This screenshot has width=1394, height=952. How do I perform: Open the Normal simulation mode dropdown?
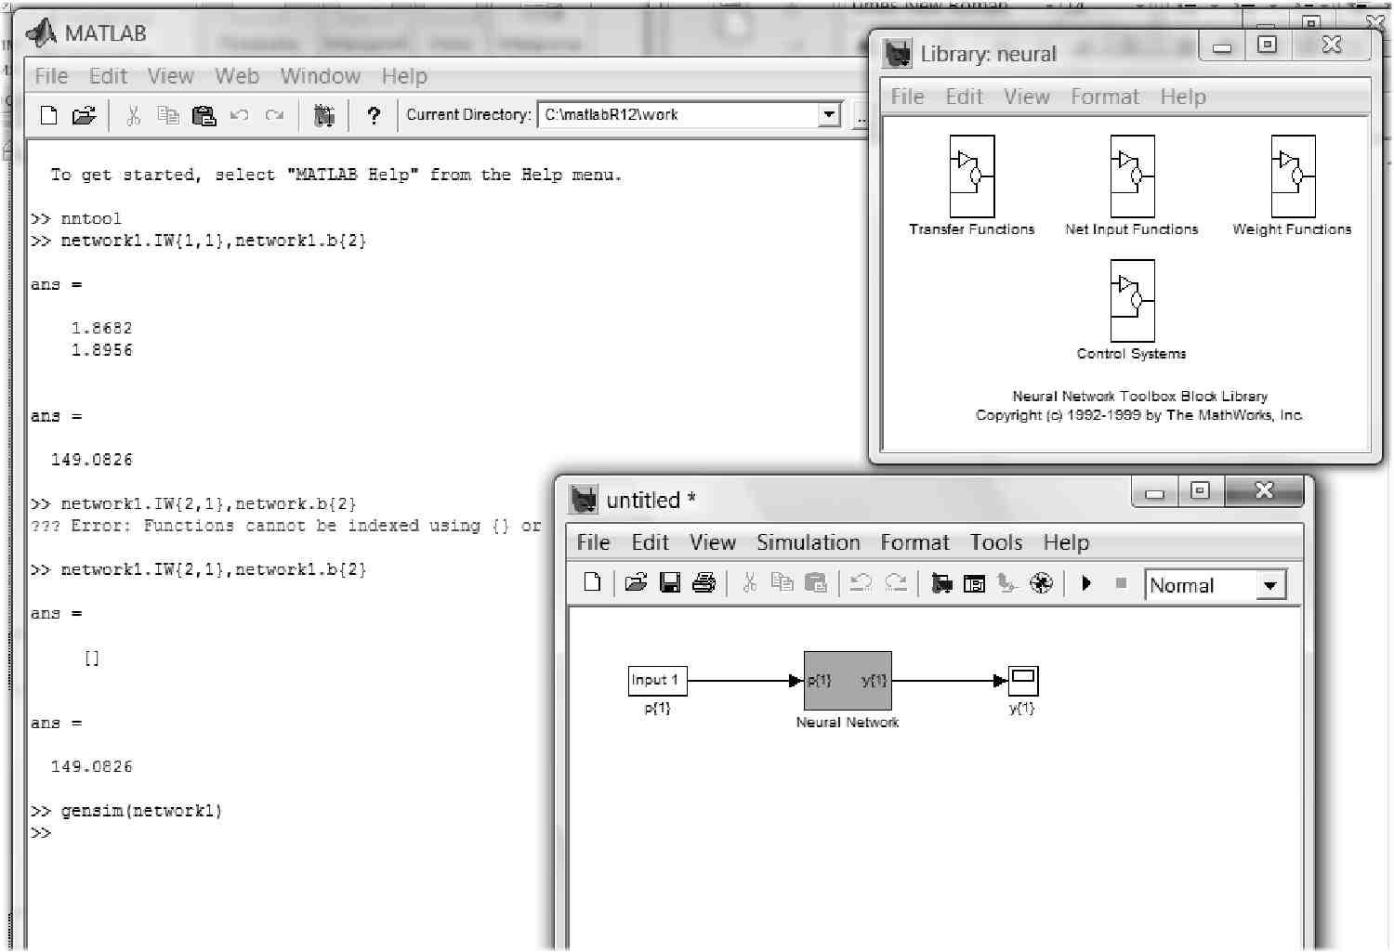tap(1270, 585)
